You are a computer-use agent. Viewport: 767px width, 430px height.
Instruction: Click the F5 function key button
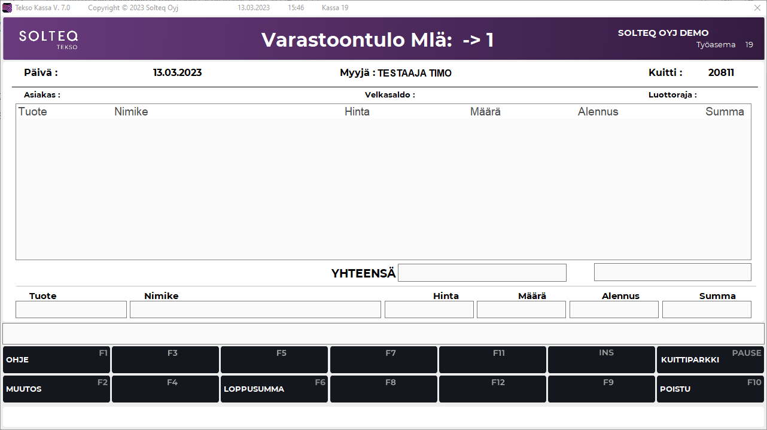pyautogui.click(x=274, y=359)
